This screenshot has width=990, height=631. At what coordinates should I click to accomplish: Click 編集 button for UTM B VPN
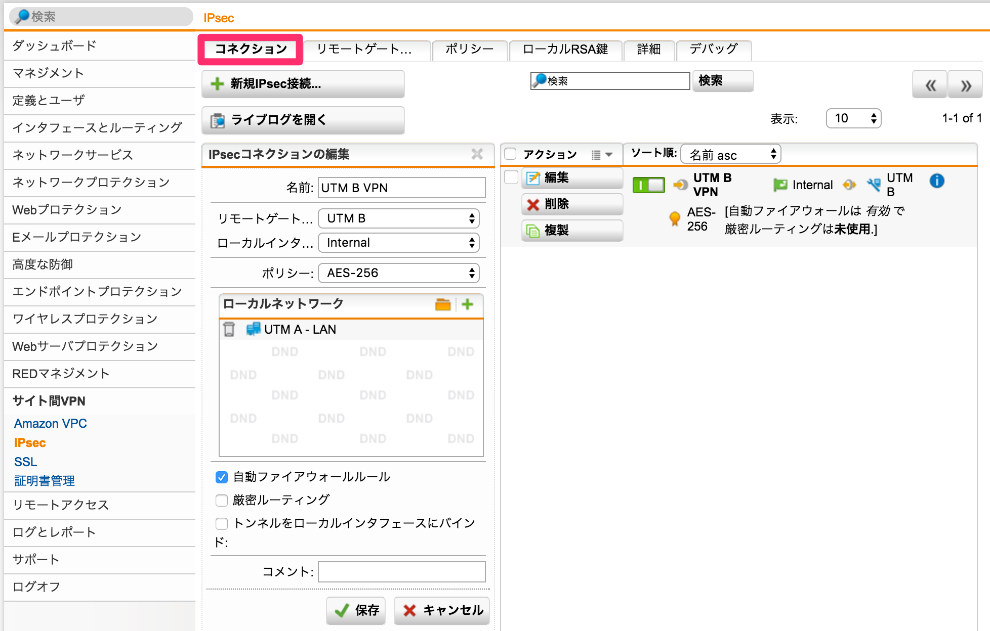click(x=572, y=177)
